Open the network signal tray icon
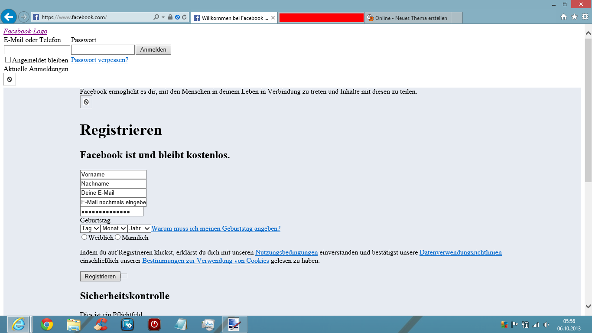 click(536, 324)
